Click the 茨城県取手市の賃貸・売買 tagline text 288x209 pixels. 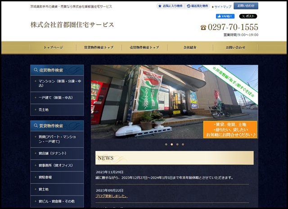[x=71, y=7]
